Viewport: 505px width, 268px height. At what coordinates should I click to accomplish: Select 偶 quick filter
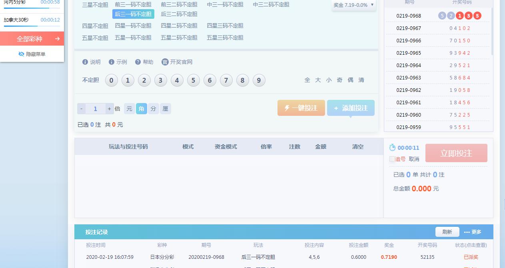(x=350, y=80)
